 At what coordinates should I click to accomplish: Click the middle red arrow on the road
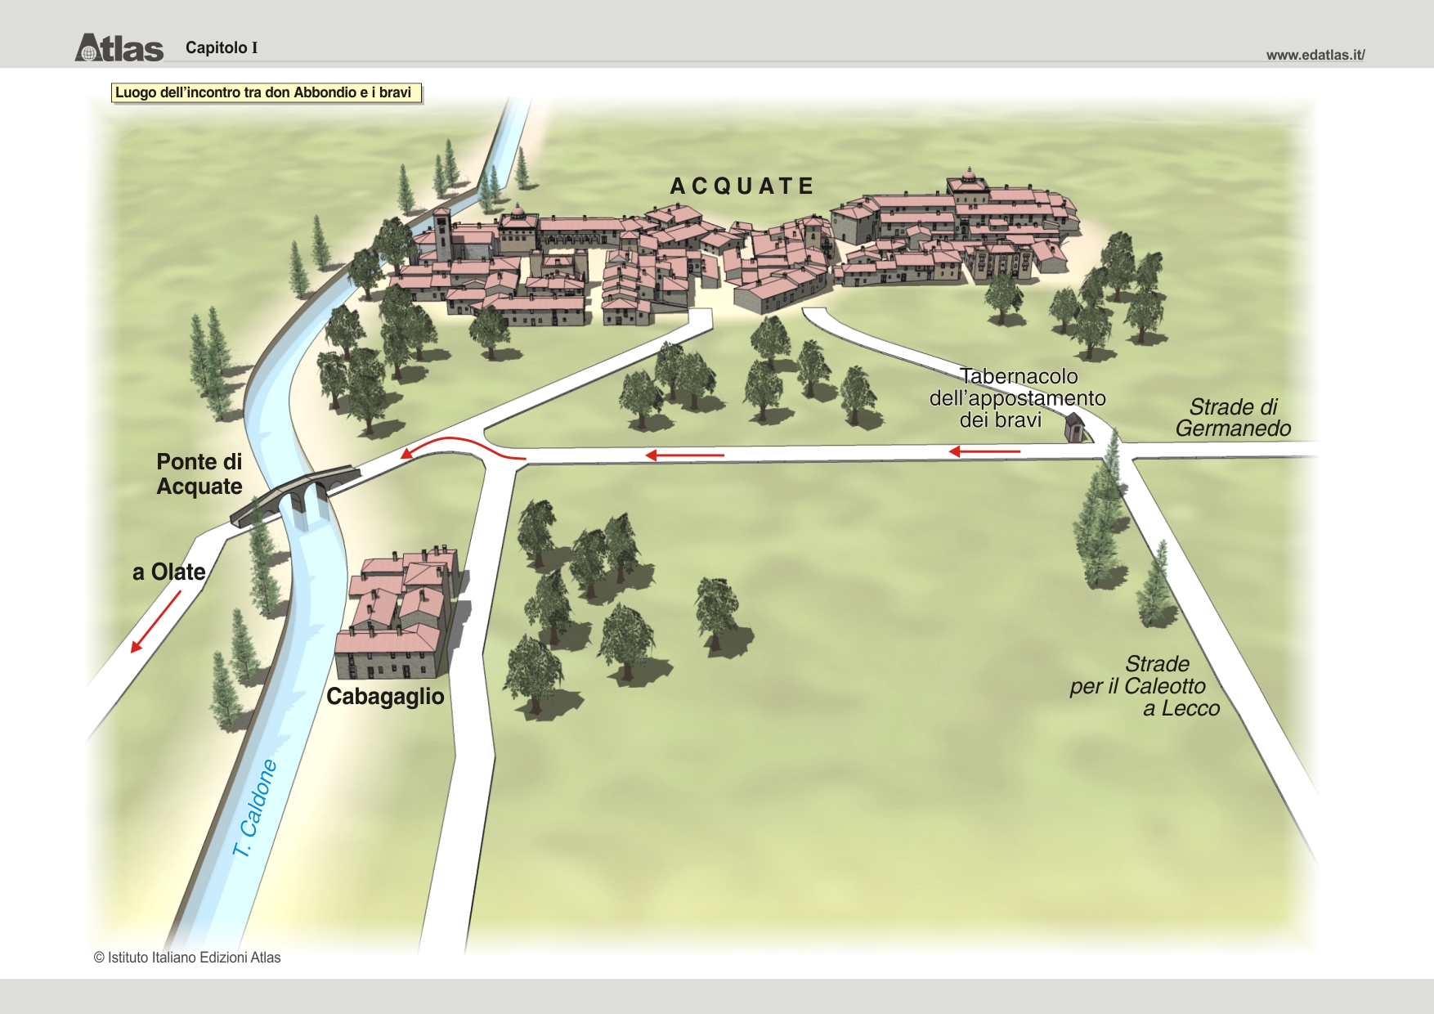pos(684,455)
